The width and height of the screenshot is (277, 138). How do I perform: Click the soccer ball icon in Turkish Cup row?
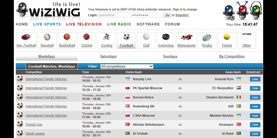click(x=20, y=124)
